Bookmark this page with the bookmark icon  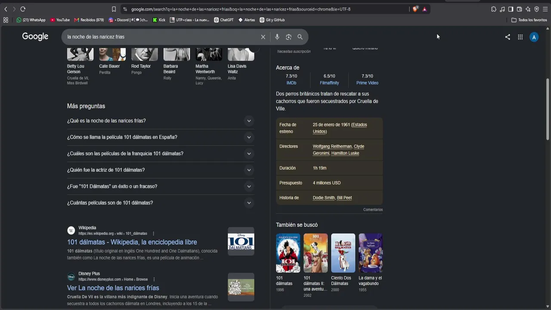(x=114, y=9)
